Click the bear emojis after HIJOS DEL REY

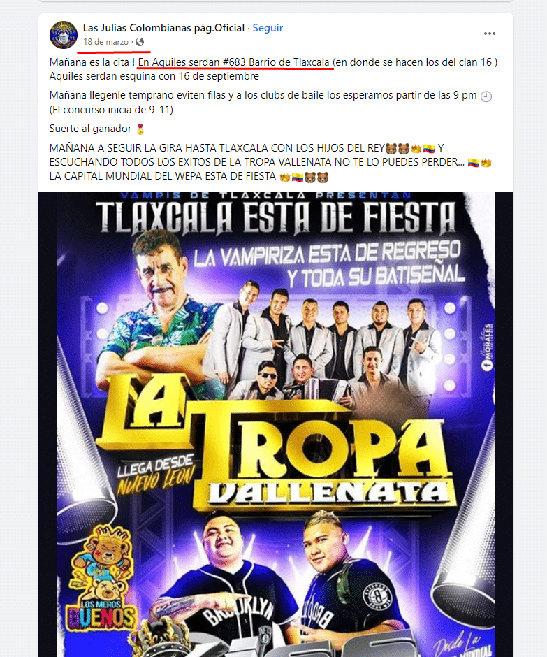click(x=398, y=148)
